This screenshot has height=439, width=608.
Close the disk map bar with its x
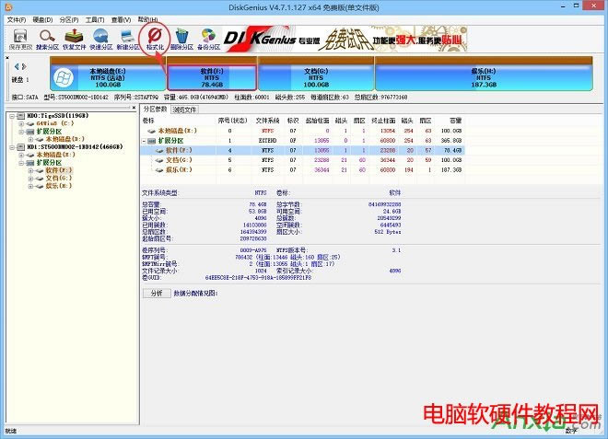pyautogui.click(x=7, y=58)
